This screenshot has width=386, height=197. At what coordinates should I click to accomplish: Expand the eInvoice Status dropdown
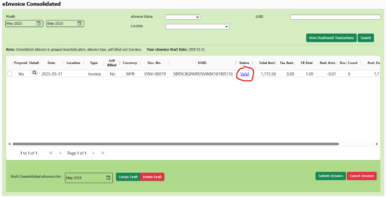point(183,17)
